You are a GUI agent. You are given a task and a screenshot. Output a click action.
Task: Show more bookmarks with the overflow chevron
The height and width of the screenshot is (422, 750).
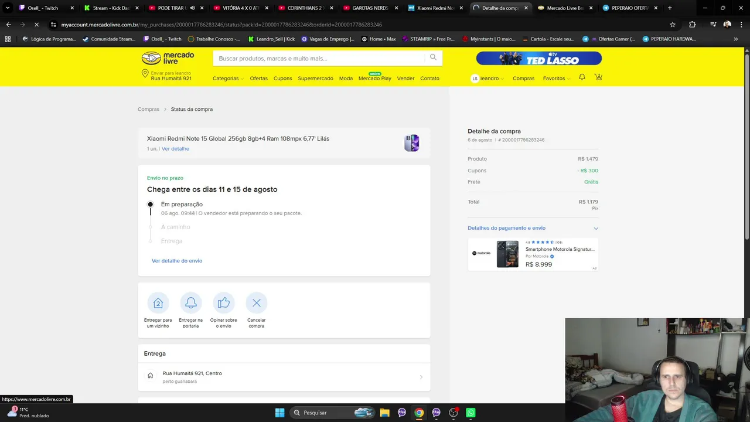(736, 39)
